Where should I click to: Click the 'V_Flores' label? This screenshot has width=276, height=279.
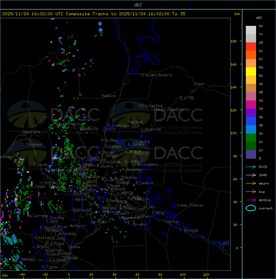[x=50, y=267]
